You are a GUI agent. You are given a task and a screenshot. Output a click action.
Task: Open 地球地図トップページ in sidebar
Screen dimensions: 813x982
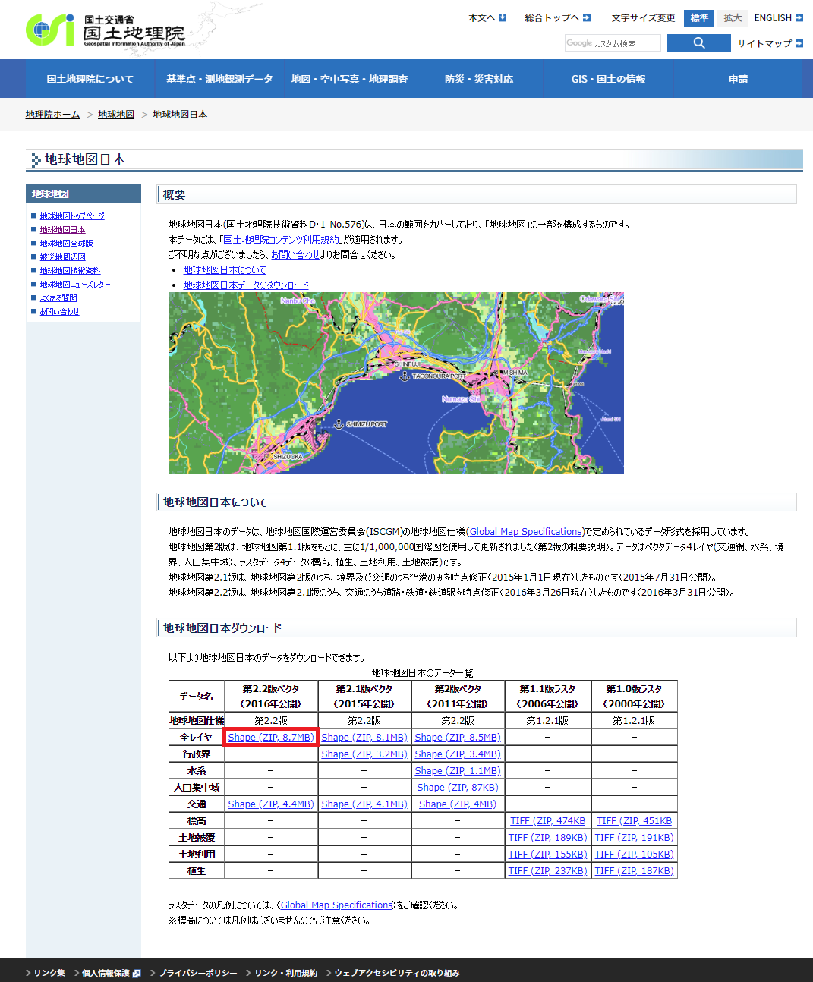72,216
